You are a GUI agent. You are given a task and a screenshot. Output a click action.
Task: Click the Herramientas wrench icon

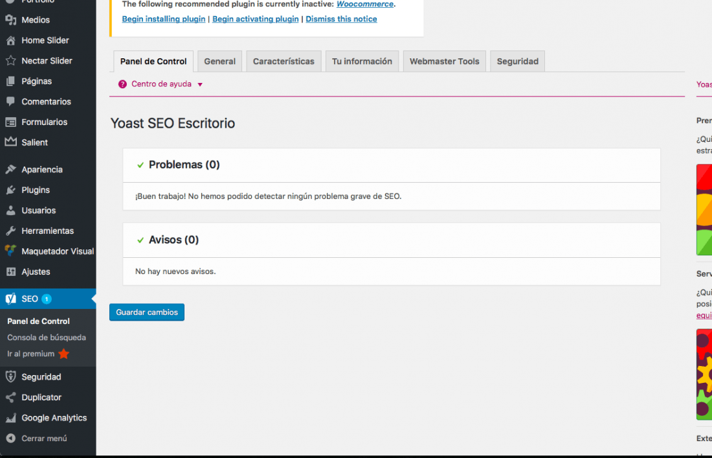pos(11,231)
